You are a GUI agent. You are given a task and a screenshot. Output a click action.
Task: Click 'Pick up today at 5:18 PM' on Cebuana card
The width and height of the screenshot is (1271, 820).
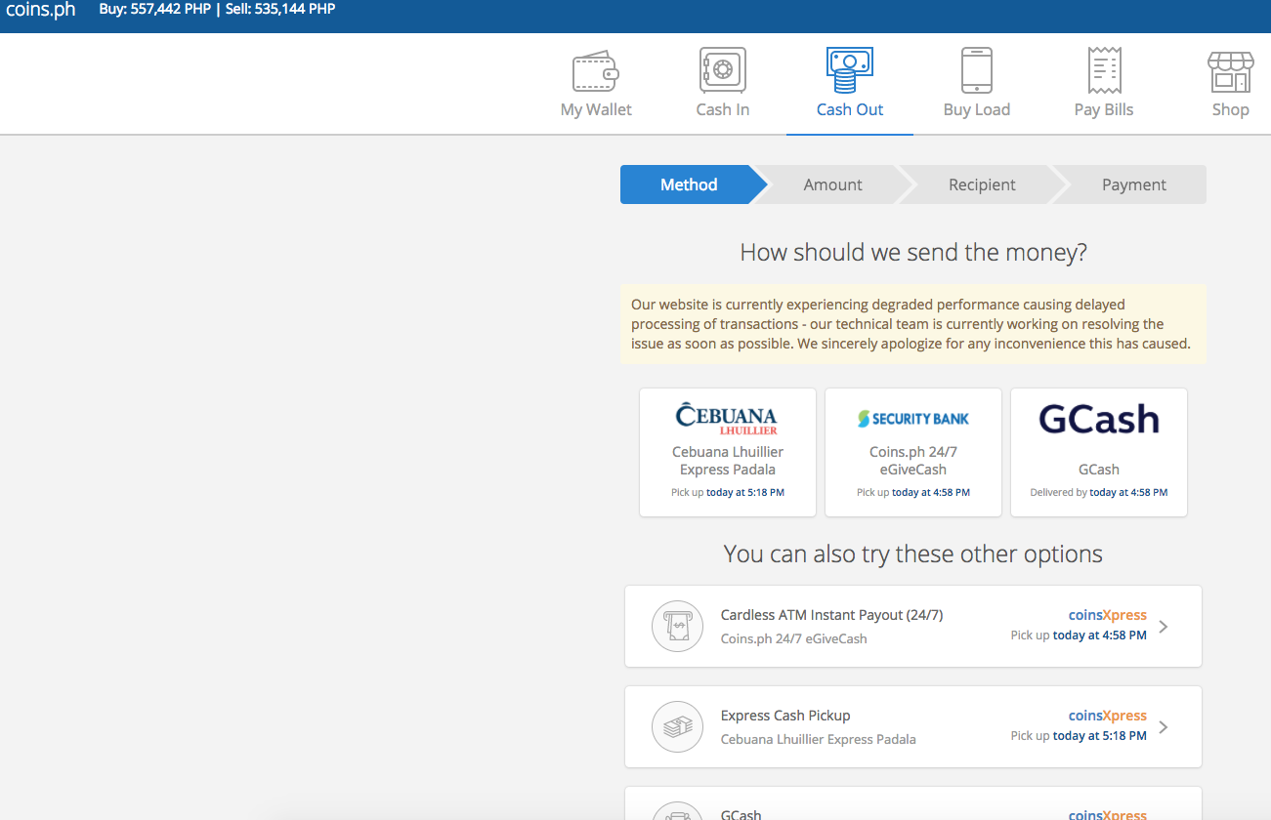click(x=728, y=493)
